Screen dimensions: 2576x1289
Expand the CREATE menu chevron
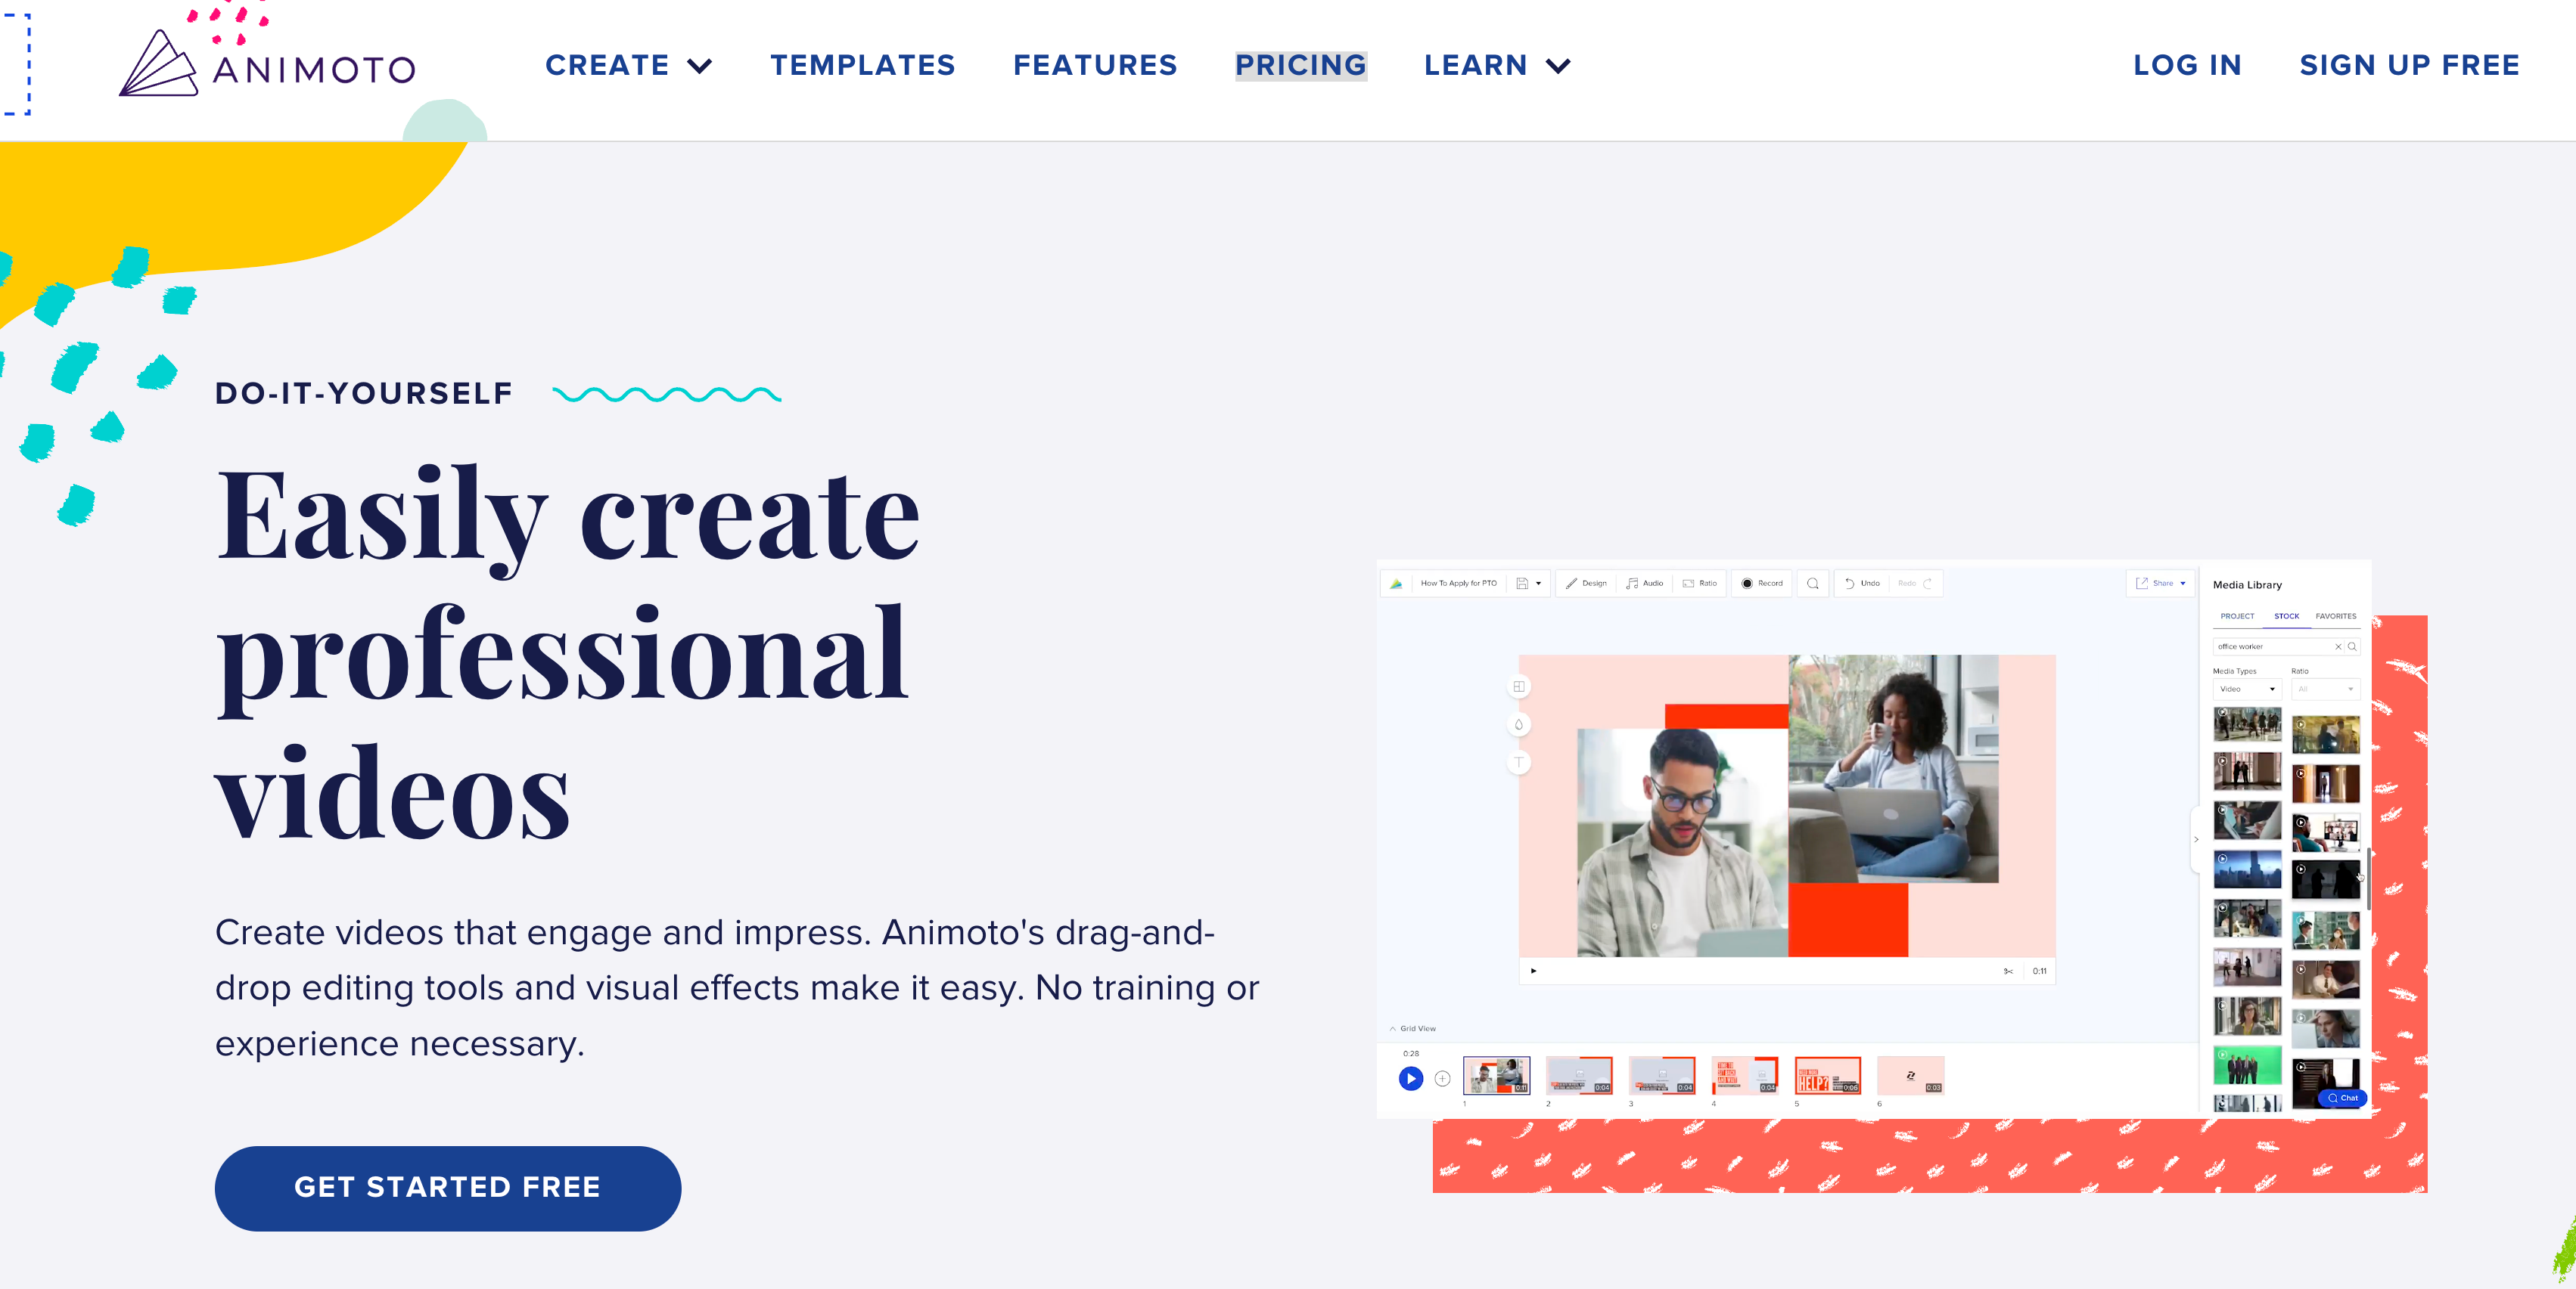tap(700, 66)
